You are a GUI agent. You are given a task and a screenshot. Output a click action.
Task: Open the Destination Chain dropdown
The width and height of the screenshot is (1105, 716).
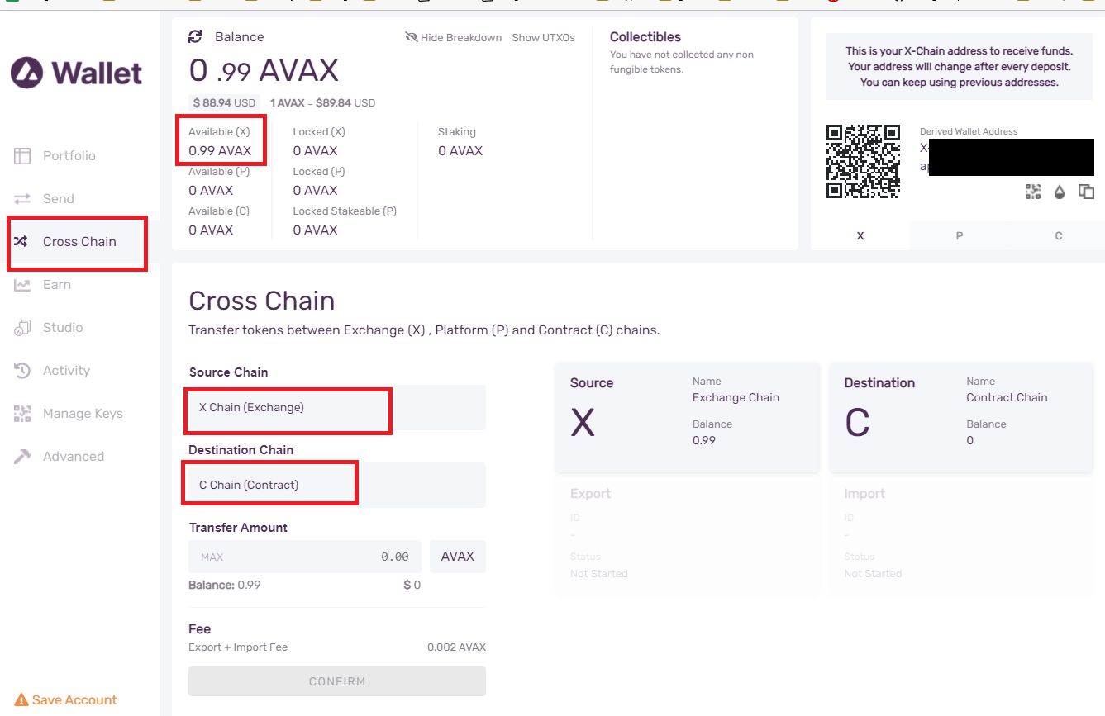click(x=337, y=485)
